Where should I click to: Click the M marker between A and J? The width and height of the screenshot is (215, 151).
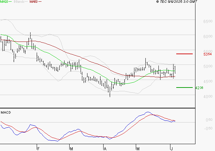138,149
